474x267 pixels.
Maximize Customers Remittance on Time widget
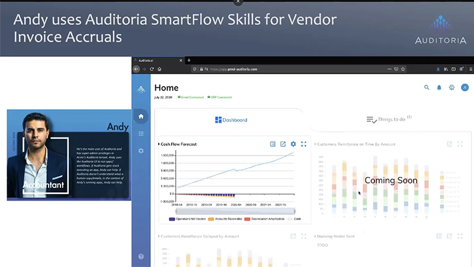460,144
